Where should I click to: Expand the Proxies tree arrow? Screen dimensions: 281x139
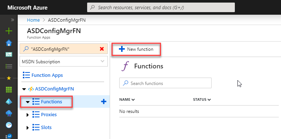pos(27,115)
